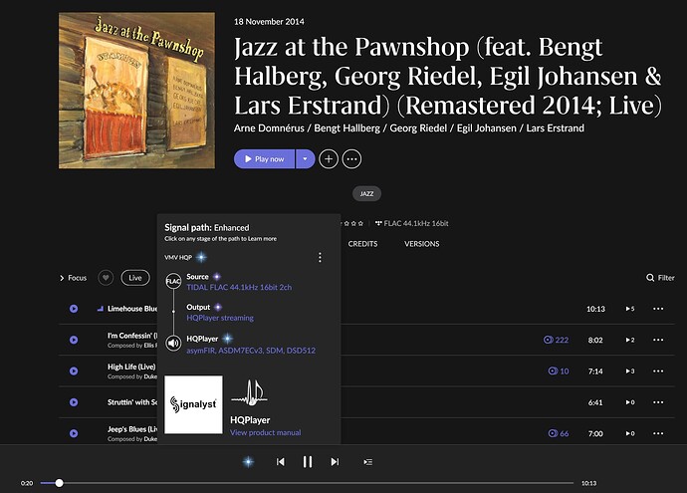Screen dimensions: 687x493
Task: Click play count 5 on Limehouse Blues
Action: 629,309
